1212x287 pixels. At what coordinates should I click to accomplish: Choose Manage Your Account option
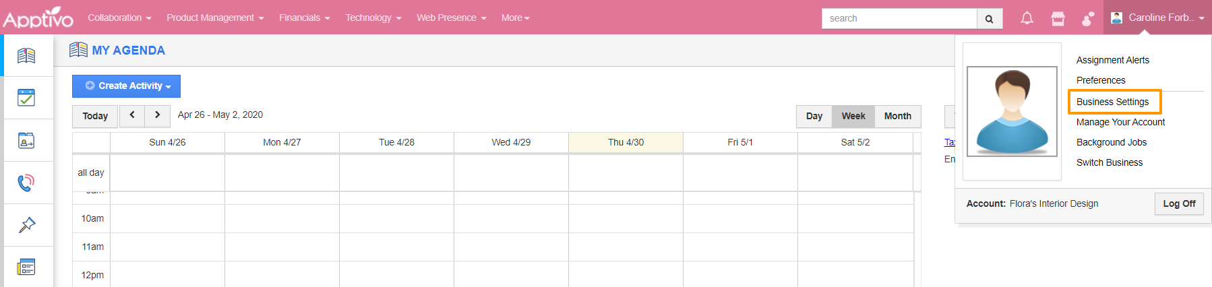pyautogui.click(x=1120, y=122)
